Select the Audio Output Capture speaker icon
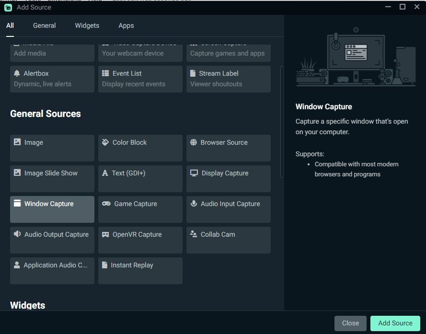This screenshot has height=334, width=426. pyautogui.click(x=17, y=234)
